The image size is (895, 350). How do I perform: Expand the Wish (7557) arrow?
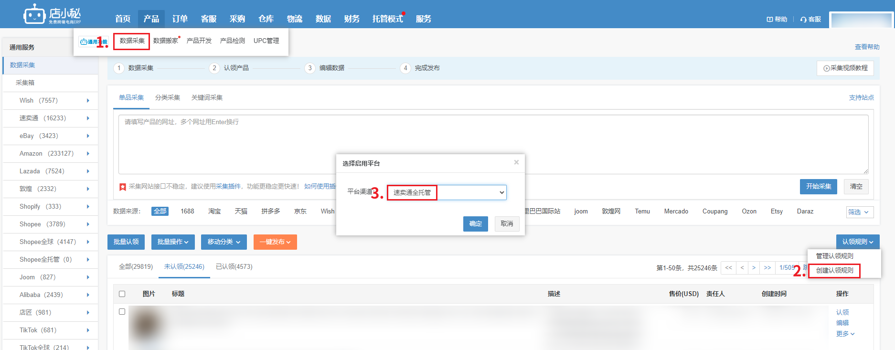pos(88,101)
